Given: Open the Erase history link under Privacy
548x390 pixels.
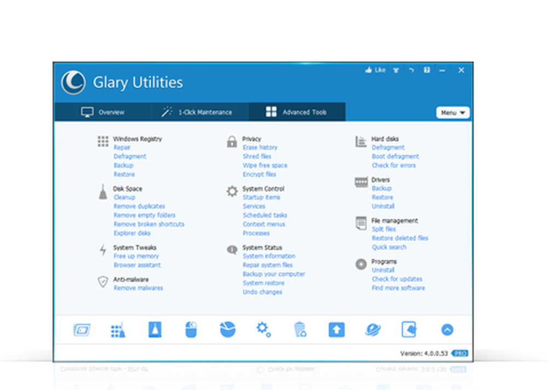Looking at the screenshot, I should pyautogui.click(x=260, y=147).
